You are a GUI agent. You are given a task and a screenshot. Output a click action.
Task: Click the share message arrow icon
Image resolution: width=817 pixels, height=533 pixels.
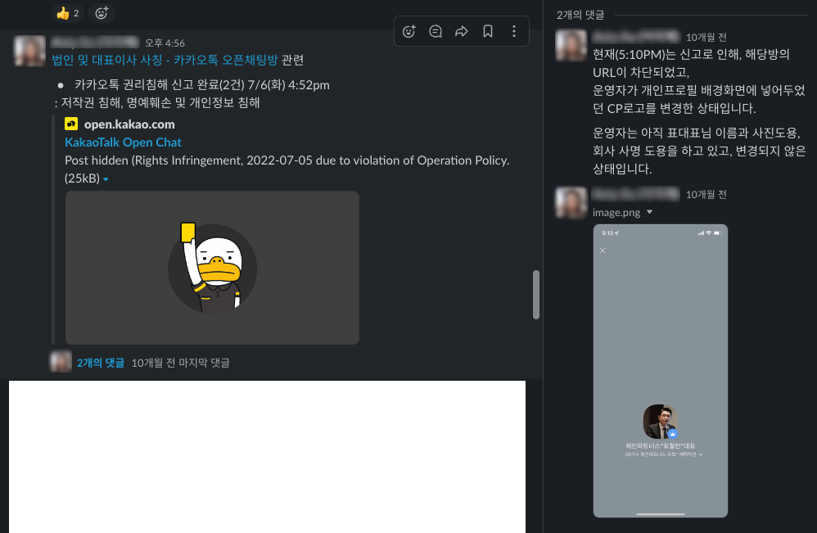[462, 32]
